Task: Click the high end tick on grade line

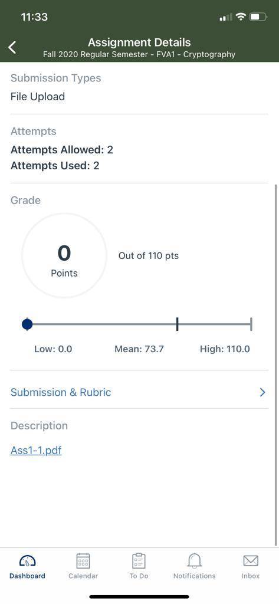Action: [251, 324]
